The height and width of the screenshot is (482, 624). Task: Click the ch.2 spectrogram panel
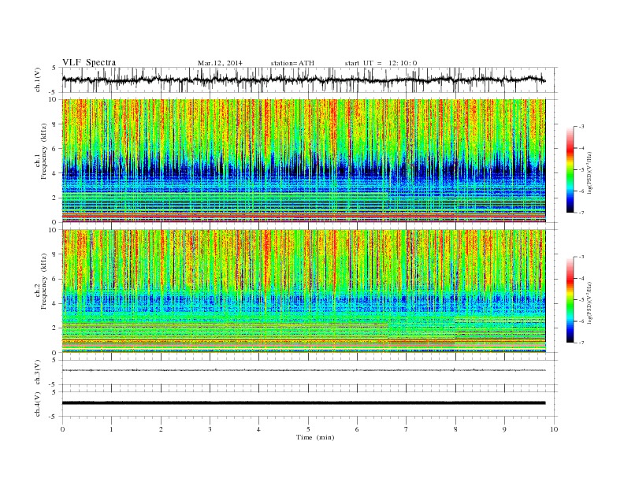[303, 291]
